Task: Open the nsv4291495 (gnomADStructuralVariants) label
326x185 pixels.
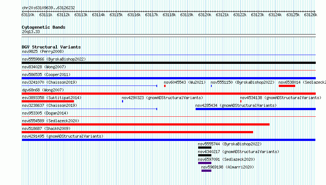Action: pos(63,136)
